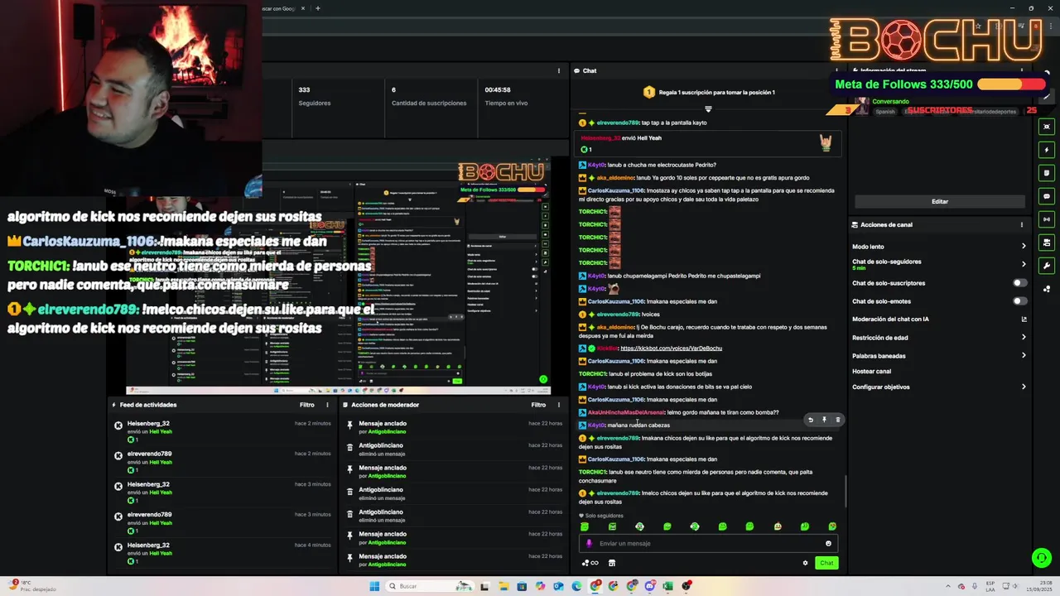1060x596 pixels.
Task: Click top Mensaje anclado moderator action entry
Action: [455, 426]
